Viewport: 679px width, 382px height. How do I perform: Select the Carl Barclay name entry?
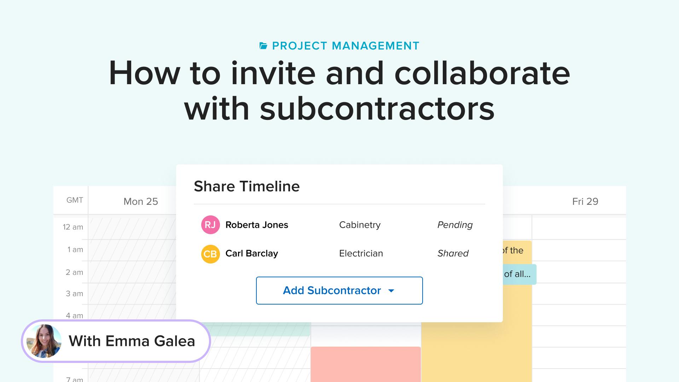click(252, 254)
